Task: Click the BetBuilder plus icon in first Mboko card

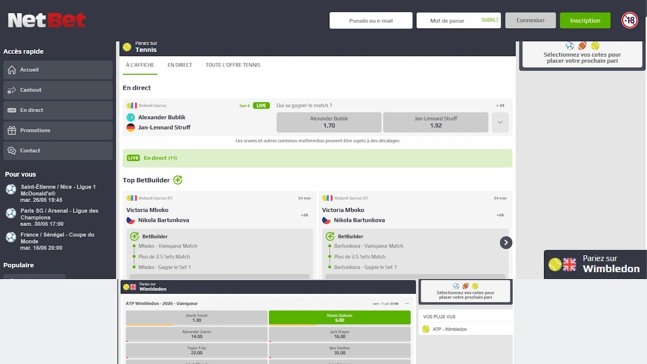Action: coord(134,236)
